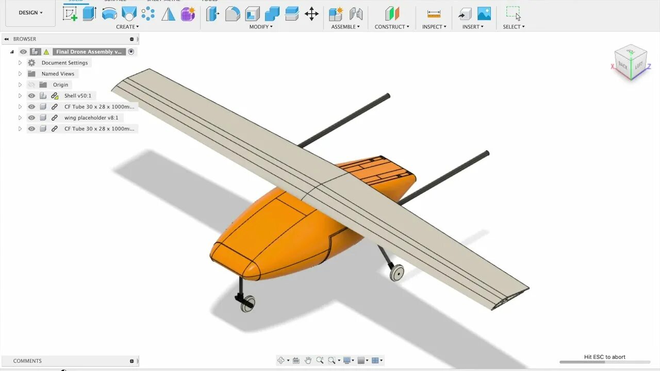660x371 pixels.
Task: Show the hidden Origin folder
Action: 31,85
